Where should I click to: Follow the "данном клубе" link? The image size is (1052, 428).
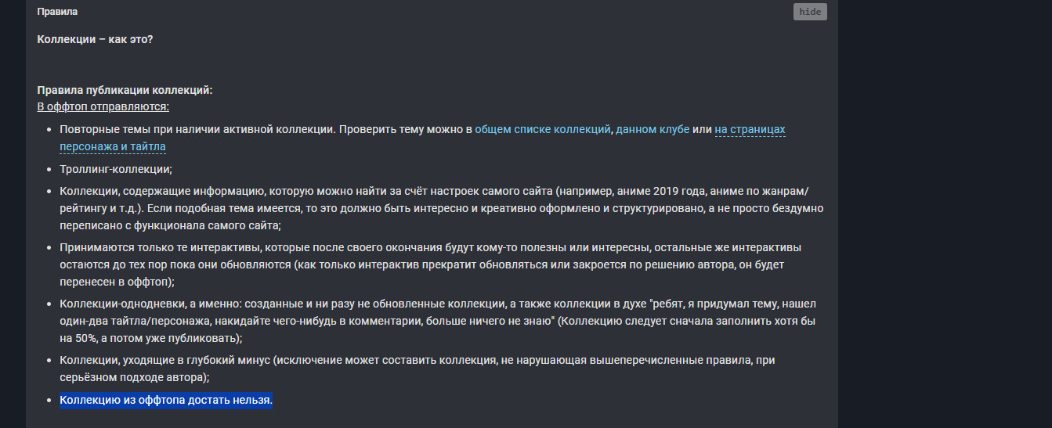(653, 129)
